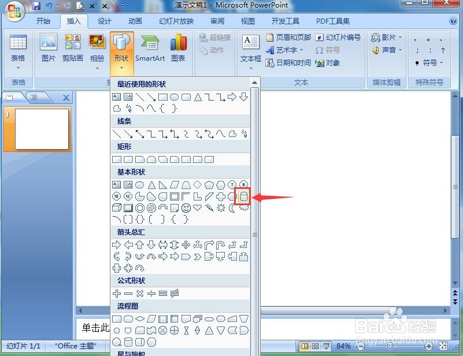This screenshot has width=463, height=356.
Task: Open the 幻灯片放映 ribbon tab
Action: tap(176, 21)
